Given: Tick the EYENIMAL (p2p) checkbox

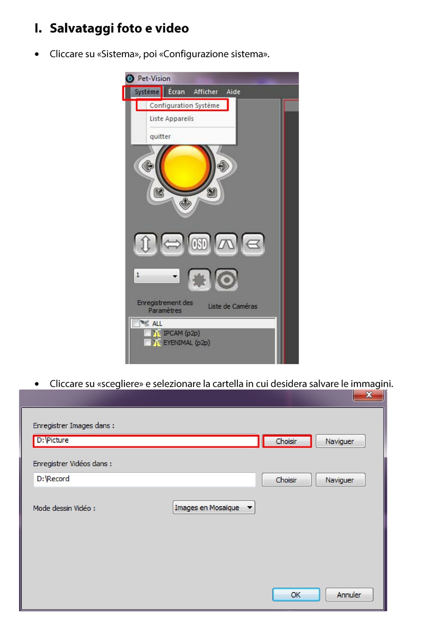Looking at the screenshot, I should [147, 343].
